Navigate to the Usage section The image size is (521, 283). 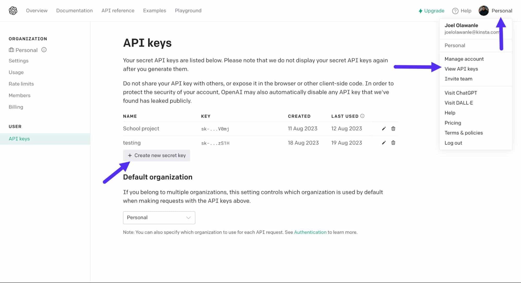pos(16,72)
